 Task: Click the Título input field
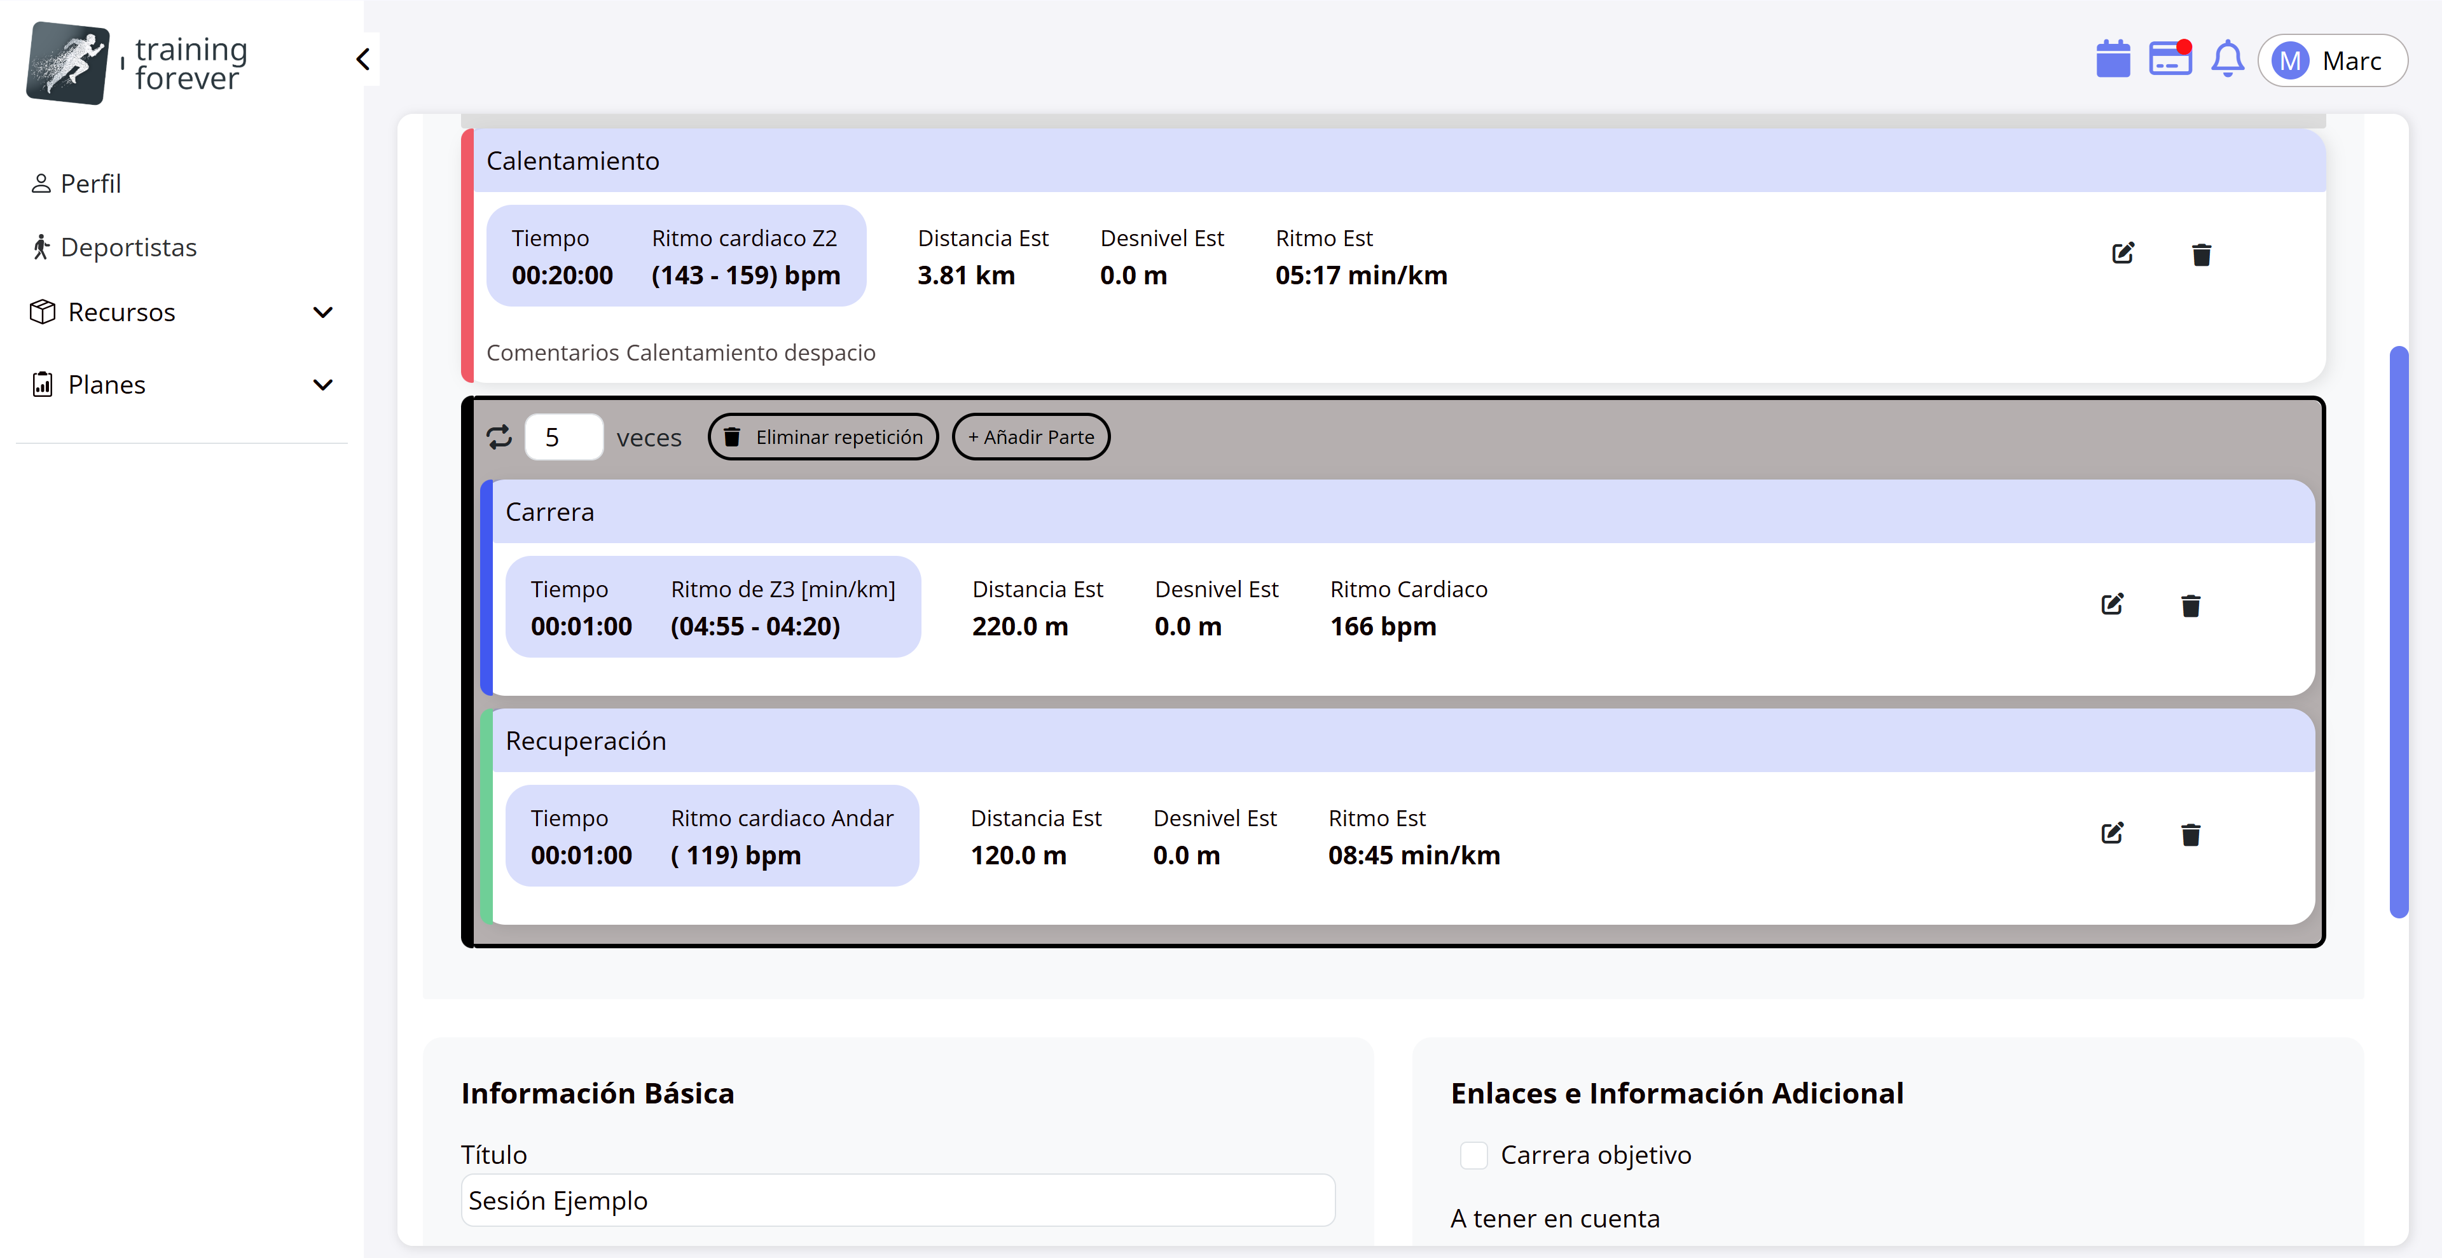point(897,1200)
